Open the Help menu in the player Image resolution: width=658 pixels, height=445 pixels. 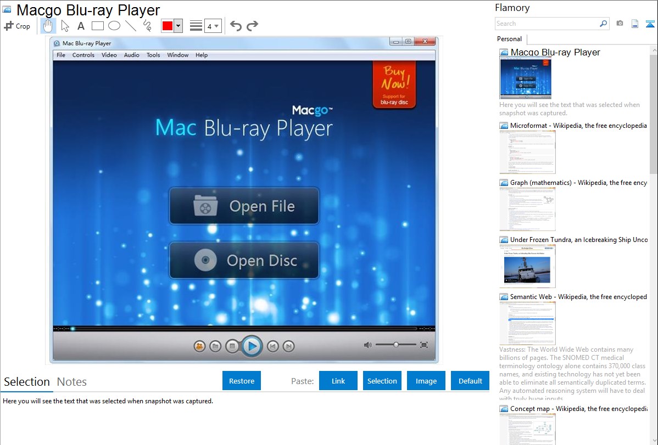[x=202, y=55]
